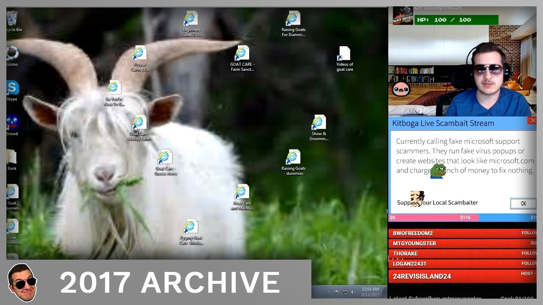This screenshot has height=305, width=543.
Task: Click the taskbar volume speaker icon
Action: 353,292
